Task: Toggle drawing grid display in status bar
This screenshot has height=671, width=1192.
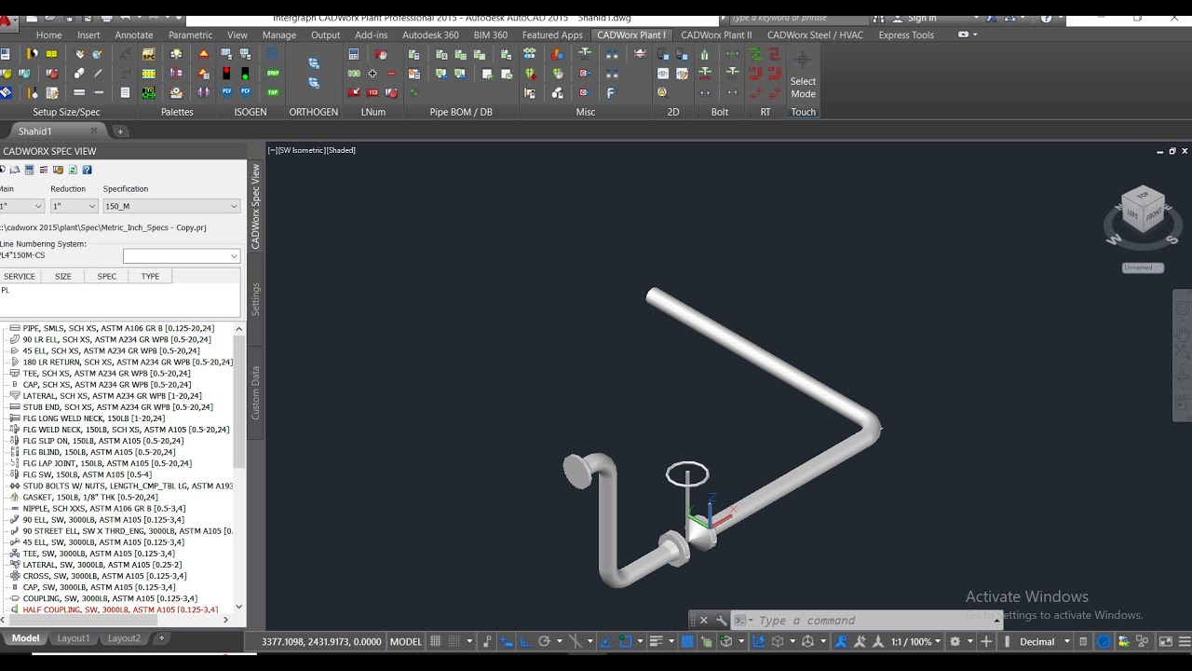Action: click(x=434, y=641)
